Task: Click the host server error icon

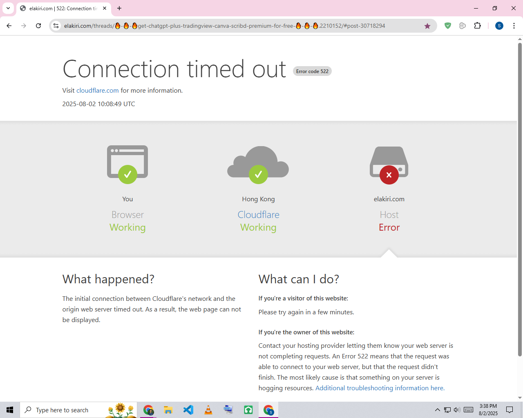Action: (x=389, y=165)
